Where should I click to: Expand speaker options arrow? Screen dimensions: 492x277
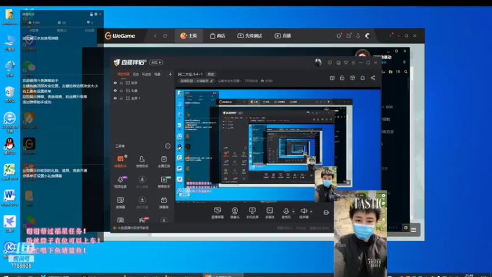click(311, 211)
